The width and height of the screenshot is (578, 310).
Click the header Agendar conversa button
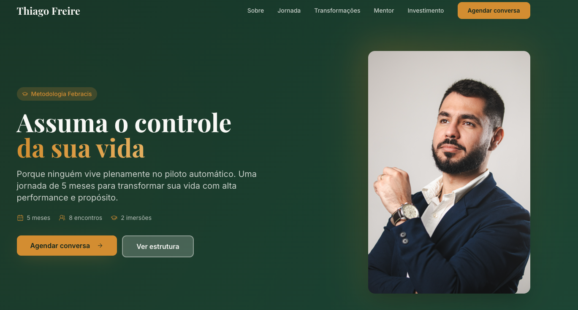tap(494, 11)
